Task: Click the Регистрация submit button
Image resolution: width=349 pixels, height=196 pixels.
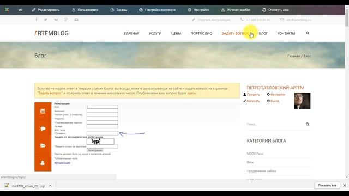Action: 95,150
